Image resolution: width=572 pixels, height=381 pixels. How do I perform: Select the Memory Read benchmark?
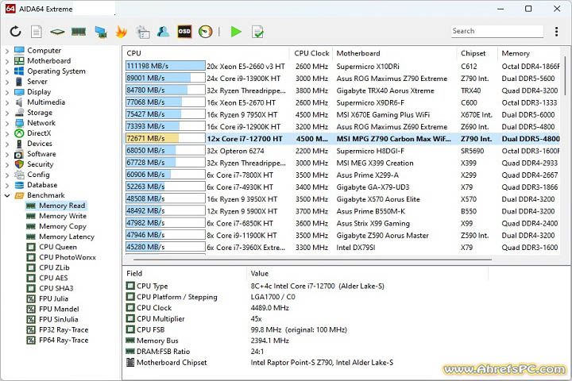tap(62, 206)
